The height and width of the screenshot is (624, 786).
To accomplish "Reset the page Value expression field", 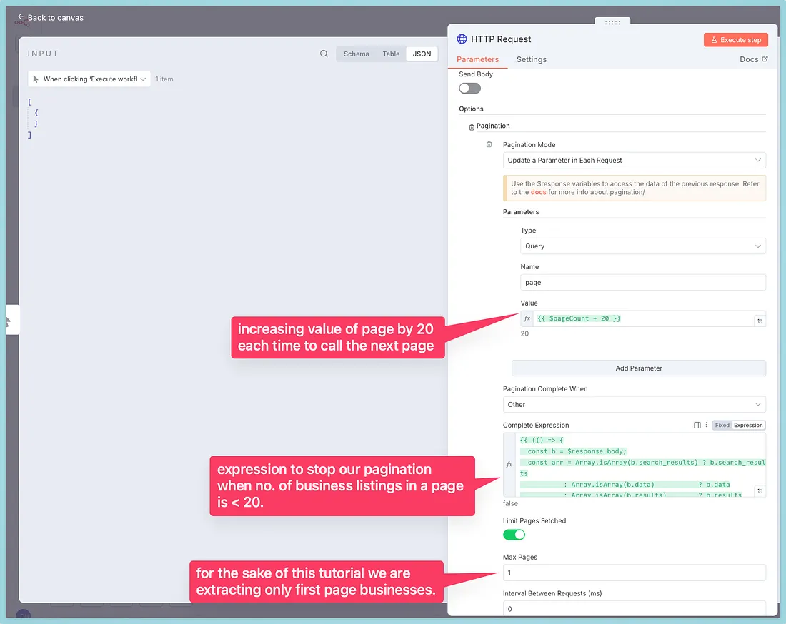I will pyautogui.click(x=760, y=321).
